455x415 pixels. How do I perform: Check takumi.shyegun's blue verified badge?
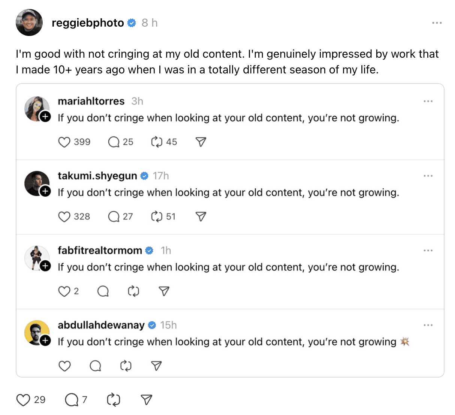144,175
